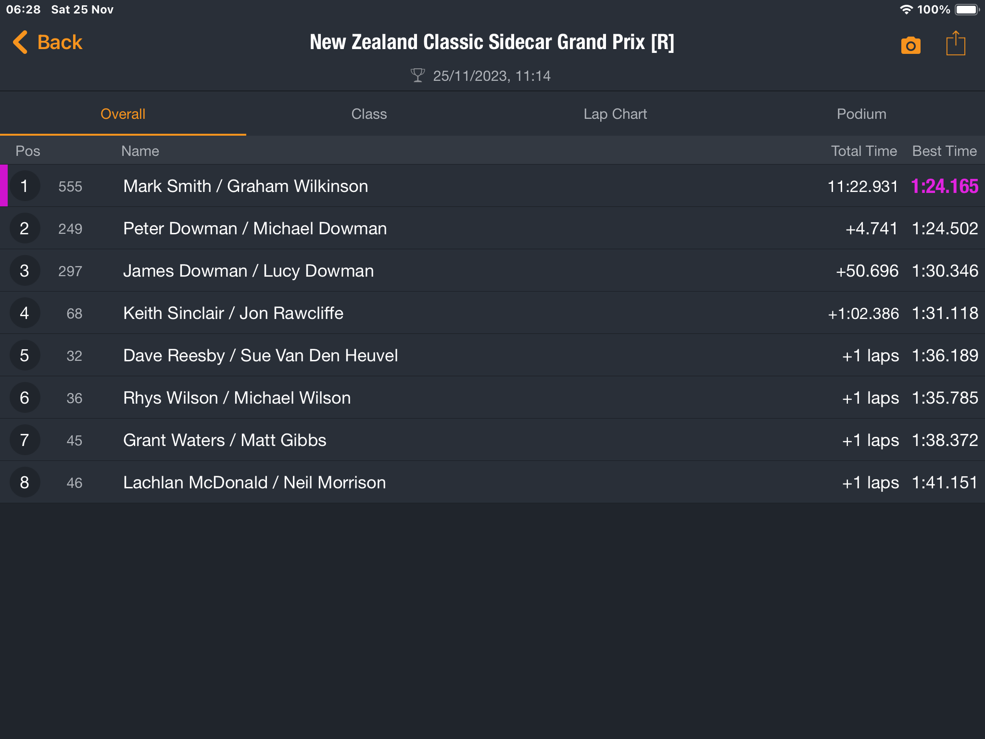Select Lachlan McDonald / Neil Morrison row
Image resolution: width=985 pixels, height=739 pixels.
click(x=492, y=483)
